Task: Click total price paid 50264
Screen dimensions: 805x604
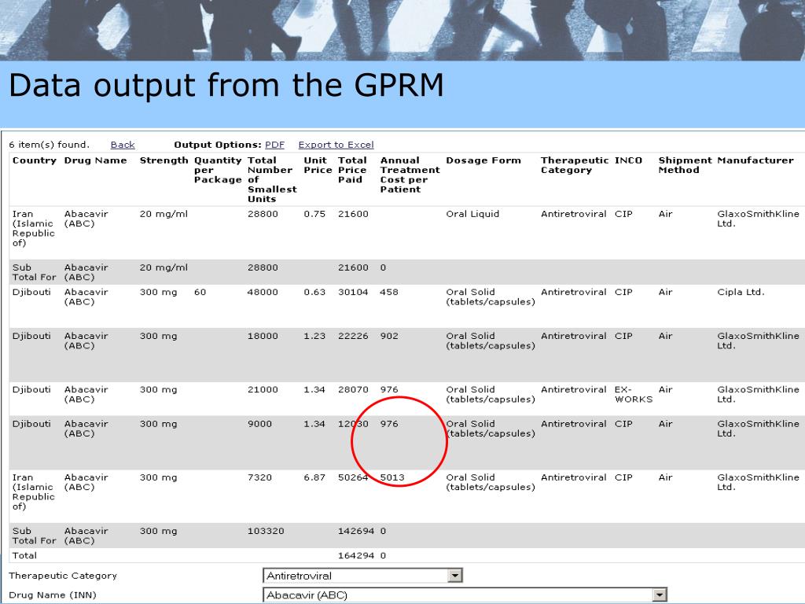Action: tap(353, 477)
